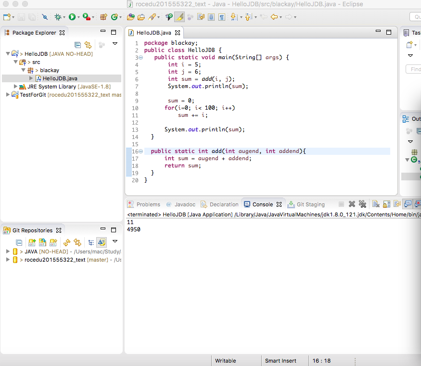The image size is (421, 366).
Task: Remove All Terminated Launches double-X icon
Action: tap(362, 204)
